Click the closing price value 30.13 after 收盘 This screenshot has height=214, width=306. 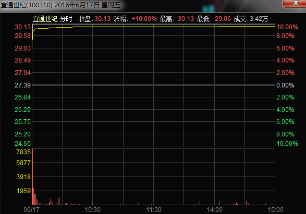pyautogui.click(x=103, y=19)
